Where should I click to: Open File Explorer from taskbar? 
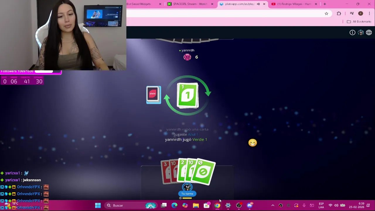(196, 205)
